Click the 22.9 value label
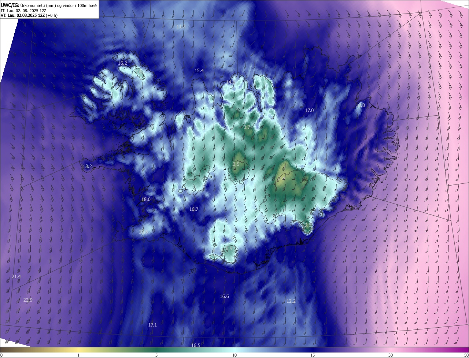 [28, 300]
